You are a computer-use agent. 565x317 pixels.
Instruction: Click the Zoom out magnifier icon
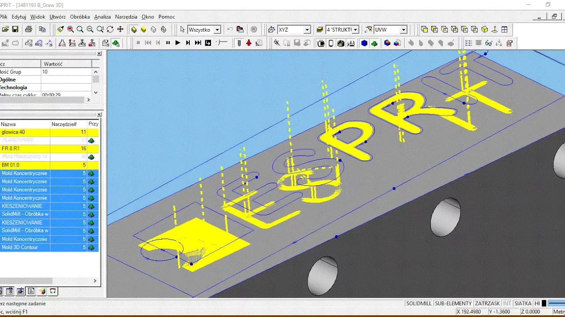[90, 29]
